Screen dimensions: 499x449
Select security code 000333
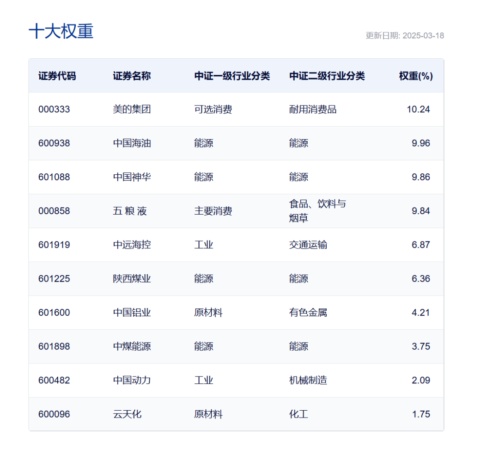click(x=54, y=109)
